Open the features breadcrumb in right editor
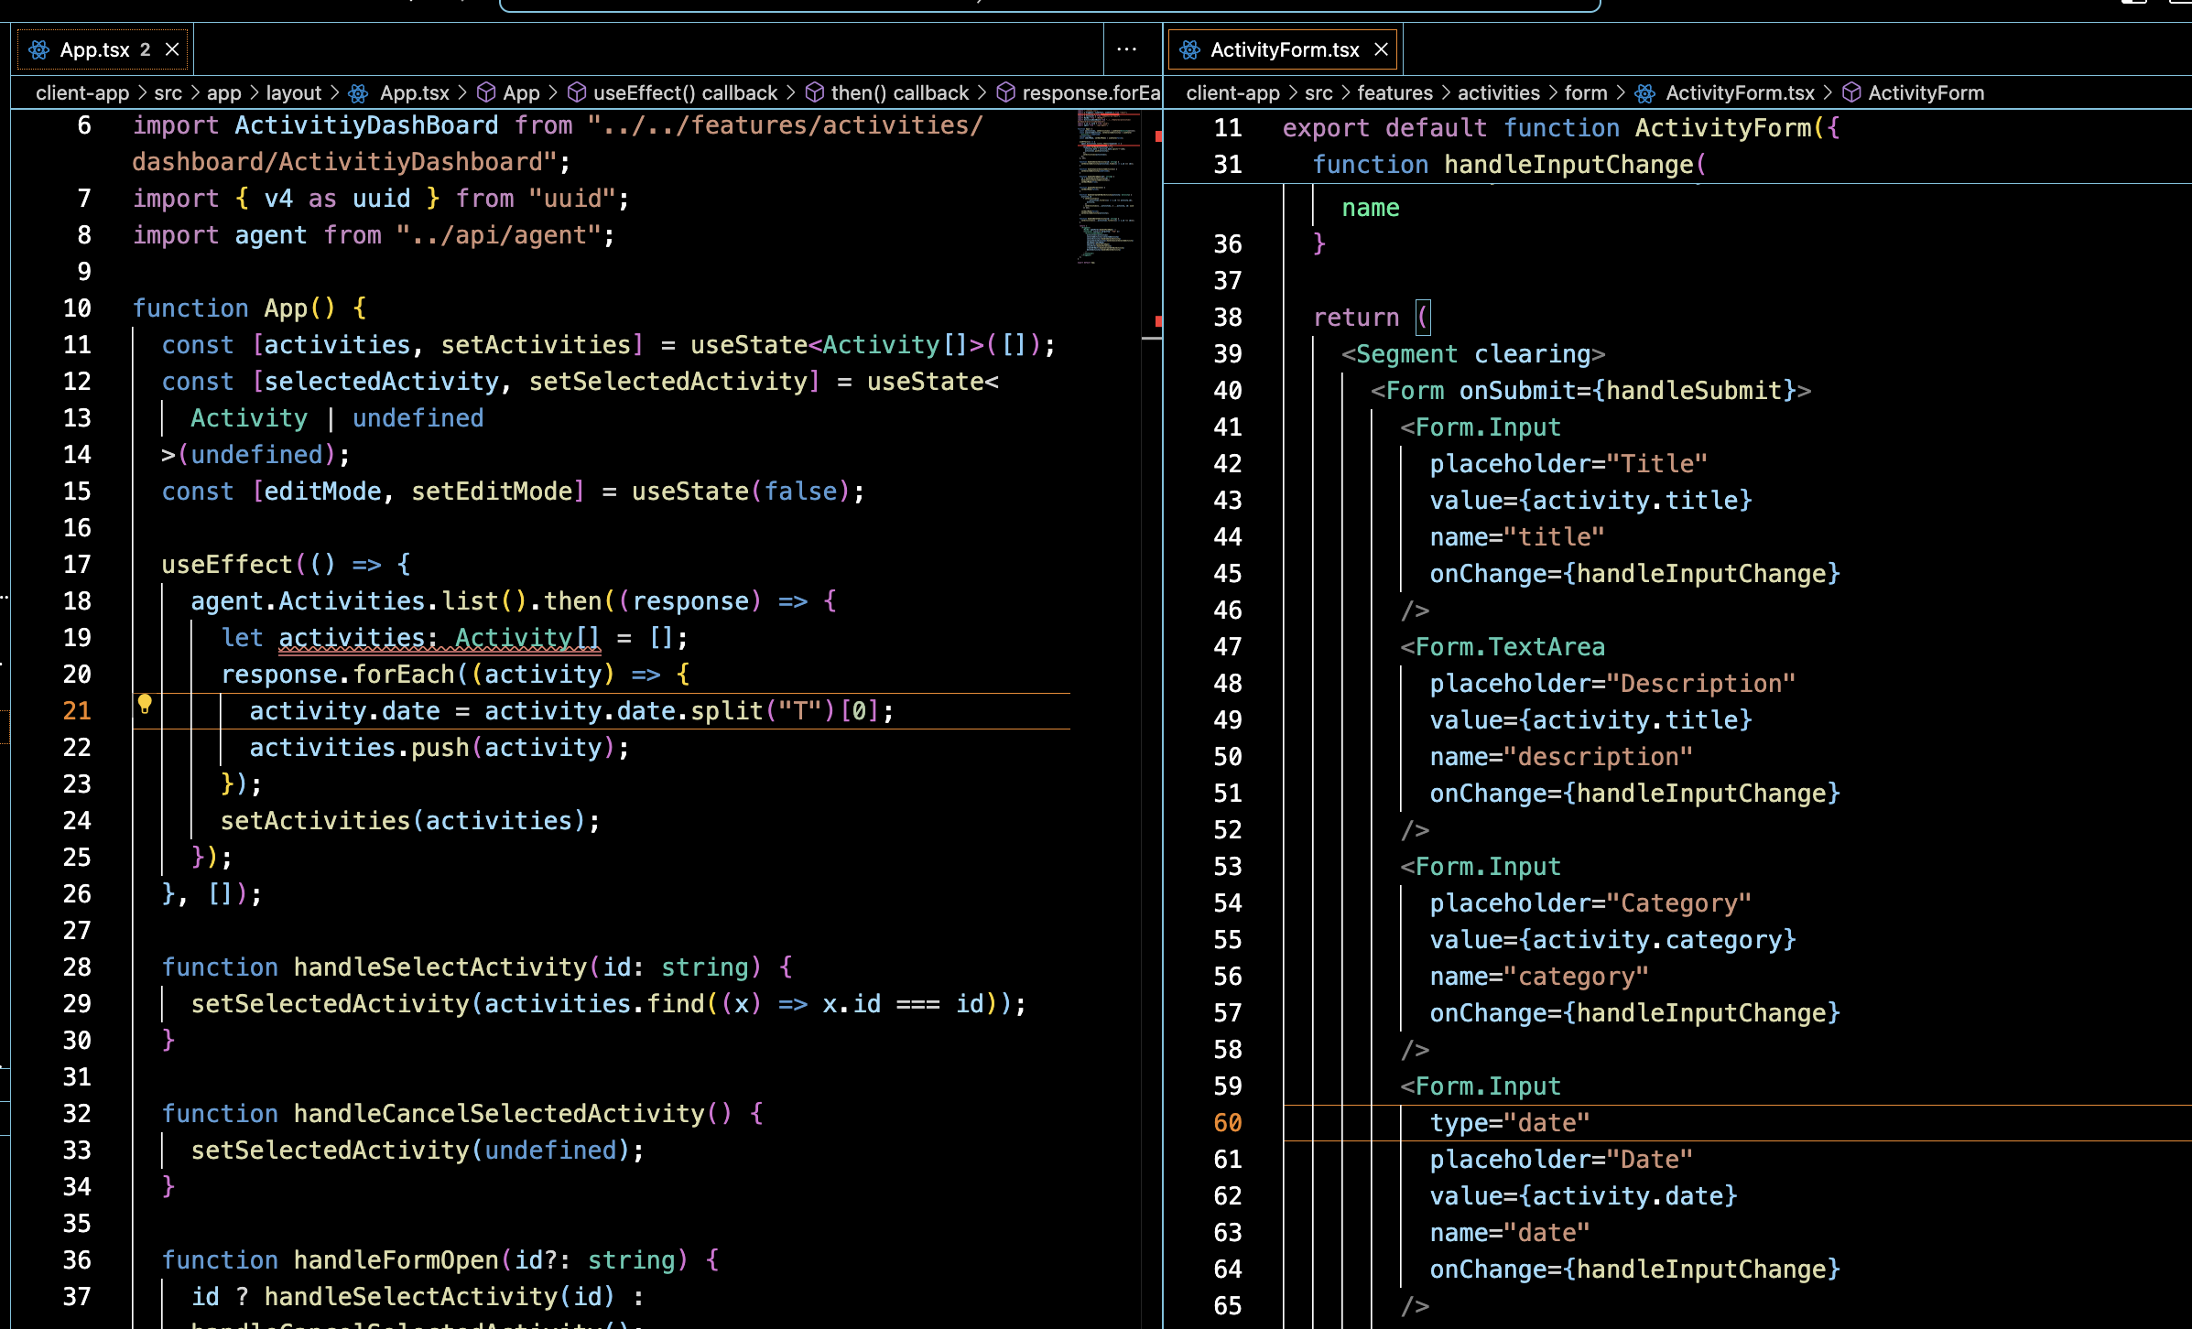Viewport: 2192px width, 1329px height. coord(1394,92)
